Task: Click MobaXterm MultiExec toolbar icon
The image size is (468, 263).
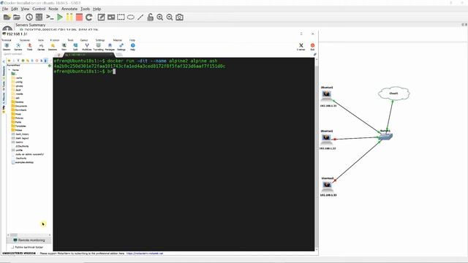Action: [87, 47]
